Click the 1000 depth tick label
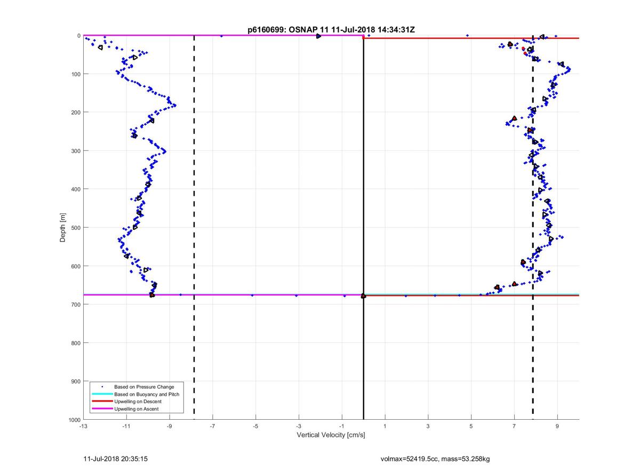 click(x=74, y=420)
